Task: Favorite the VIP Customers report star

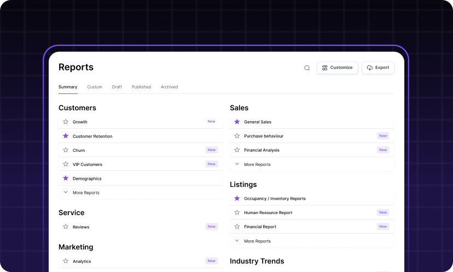Action: coord(66,164)
